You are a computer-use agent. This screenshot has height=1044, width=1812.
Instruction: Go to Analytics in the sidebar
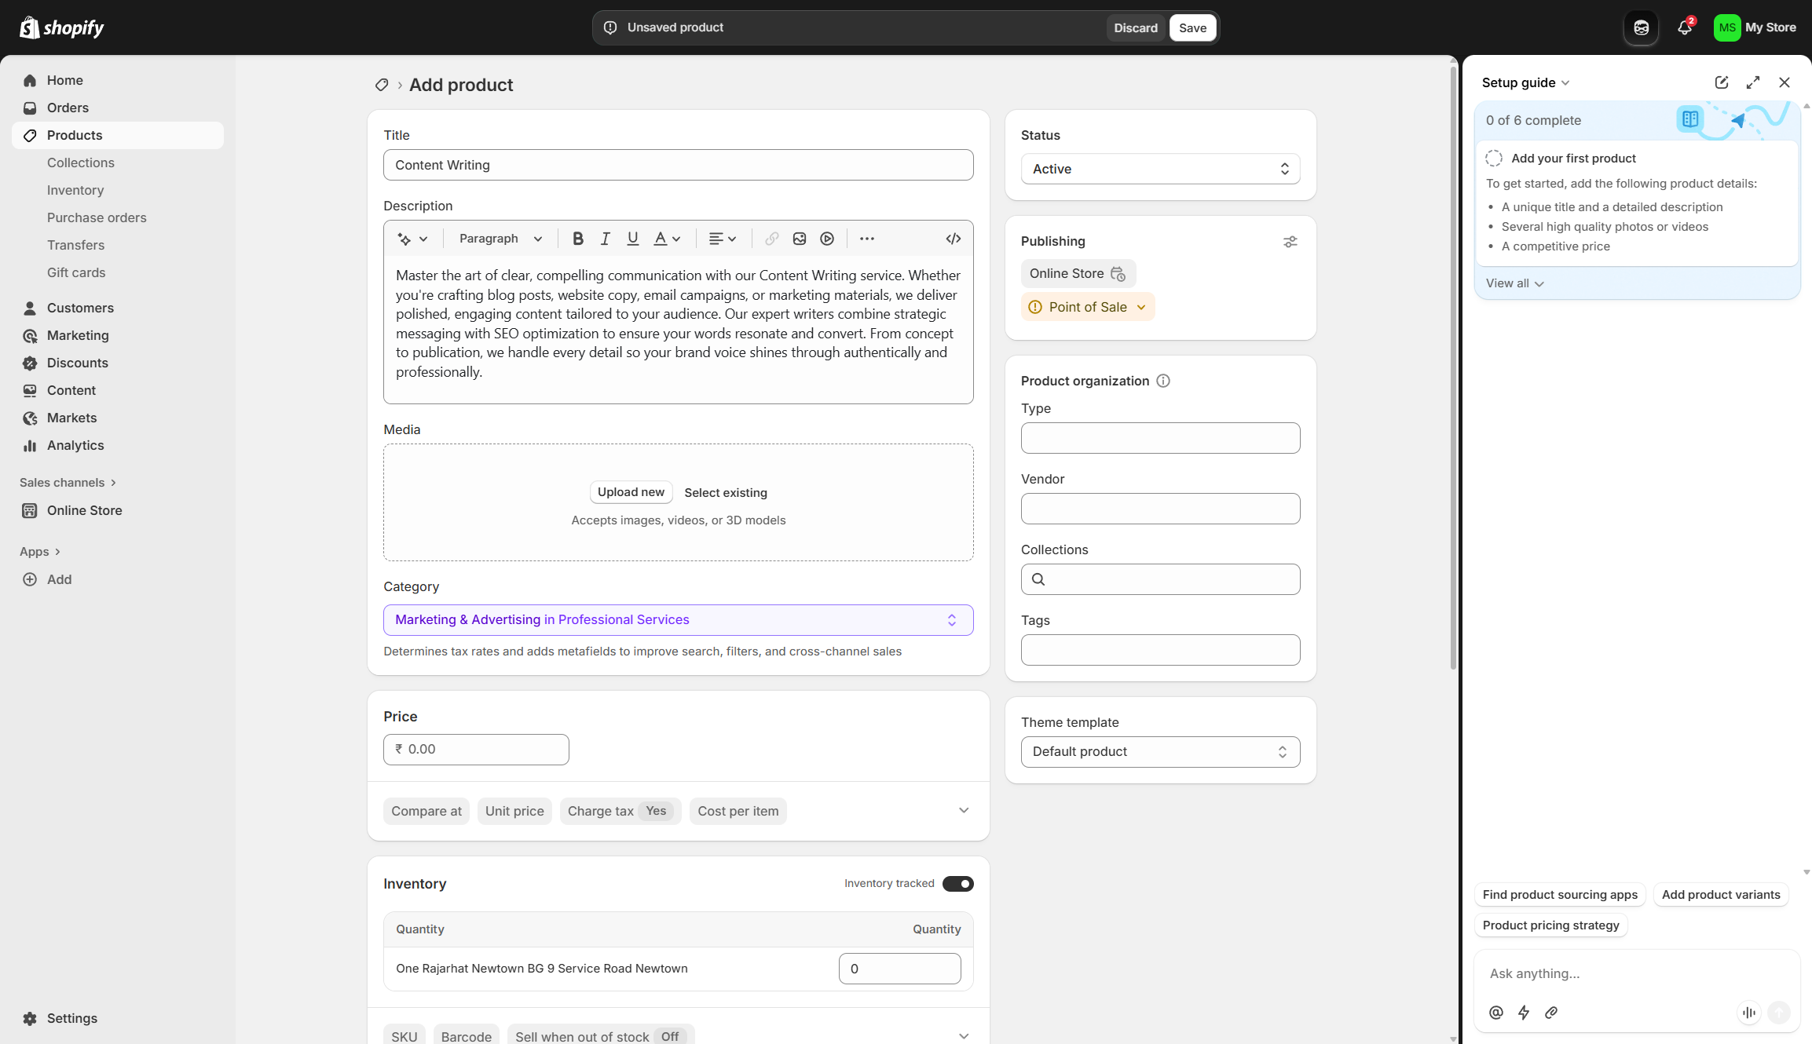coord(75,445)
